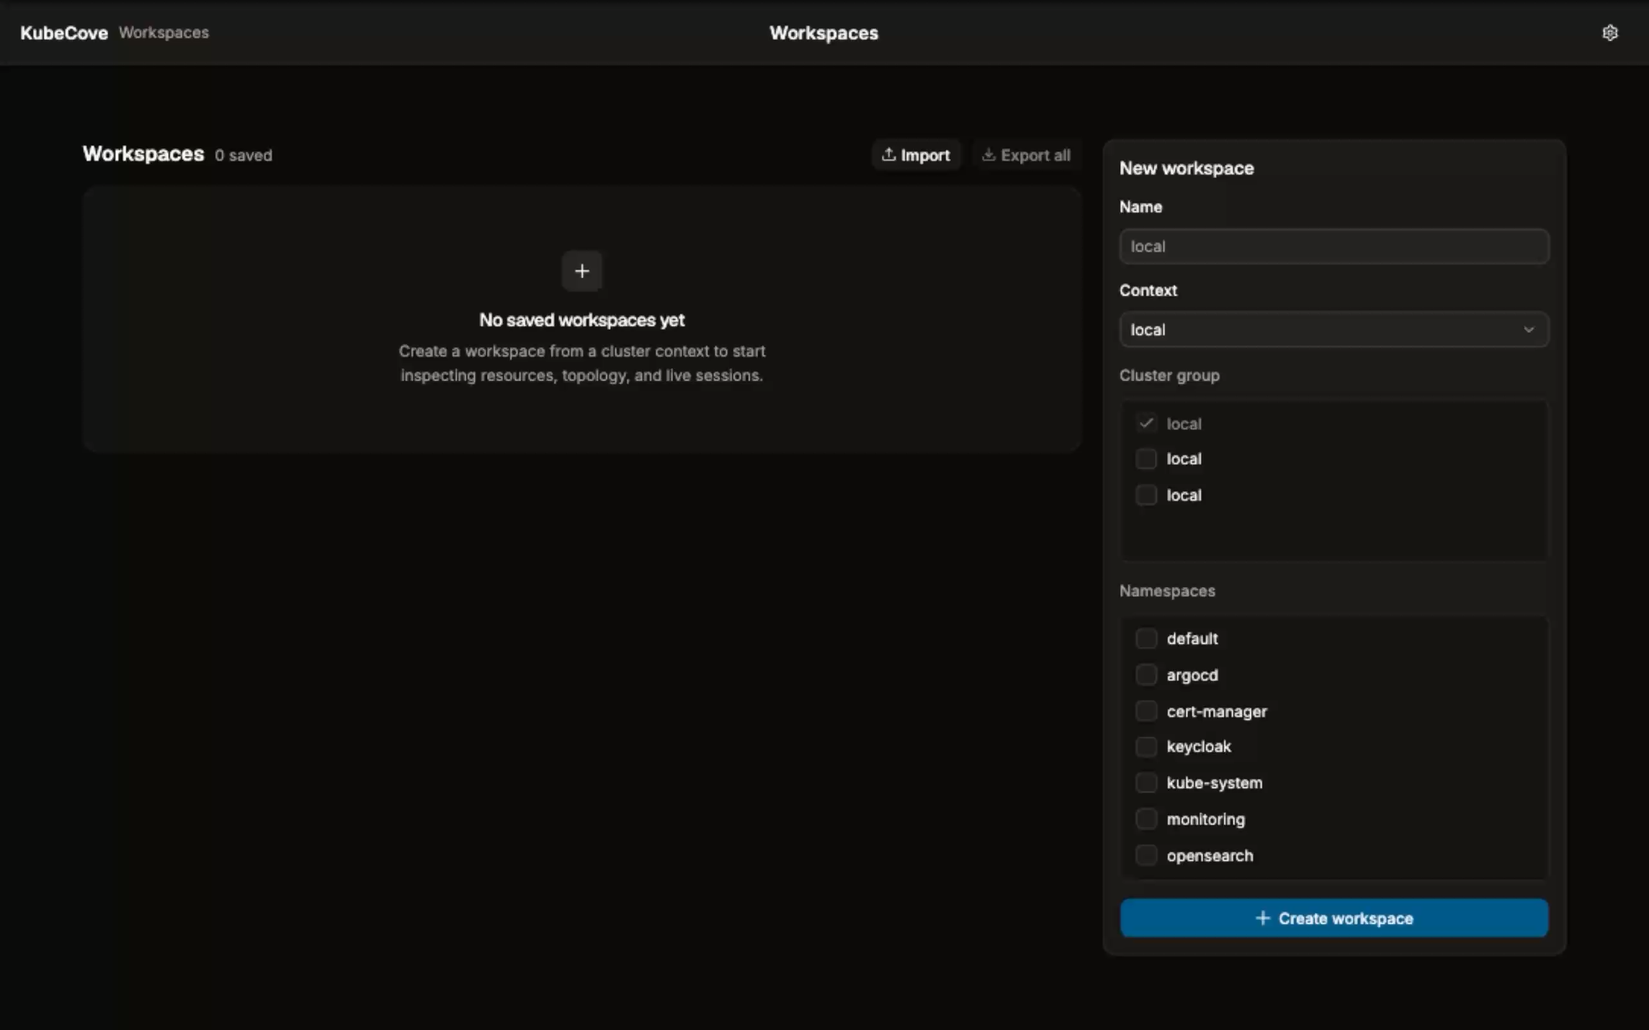Check the opensearch namespace checkbox
1649x1030 pixels.
1146,854
